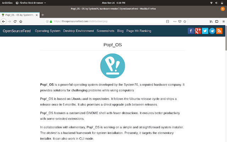Open the Google Plus social icon

point(198,31)
